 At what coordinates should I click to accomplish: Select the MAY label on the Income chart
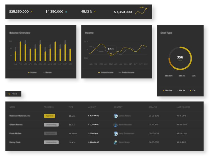[111, 64]
